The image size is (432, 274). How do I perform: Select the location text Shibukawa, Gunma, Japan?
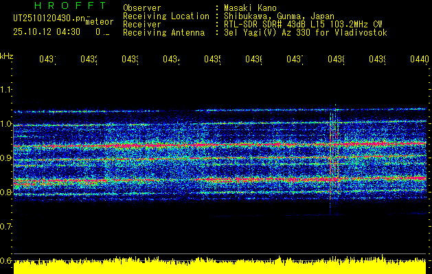(279, 16)
